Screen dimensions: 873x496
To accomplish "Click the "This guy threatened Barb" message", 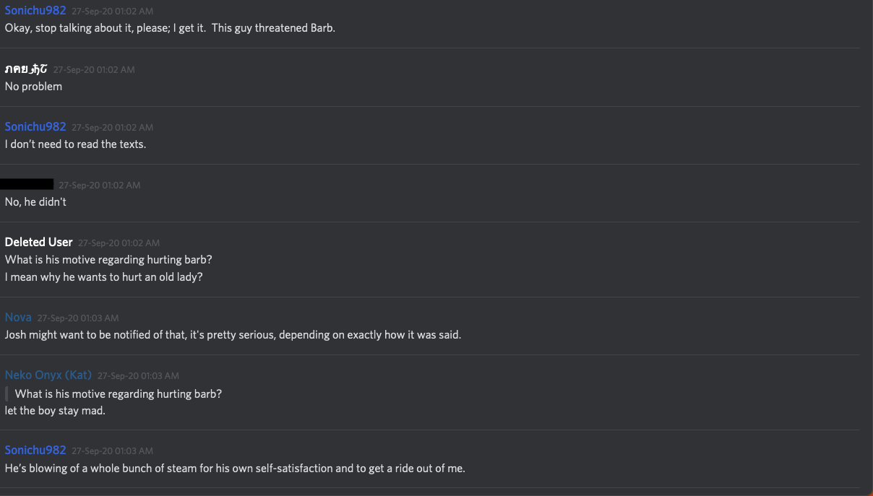I will (x=170, y=28).
